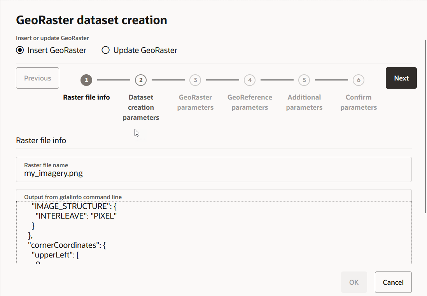Click the OK button
Screen dimensions: 427x296
point(354,282)
